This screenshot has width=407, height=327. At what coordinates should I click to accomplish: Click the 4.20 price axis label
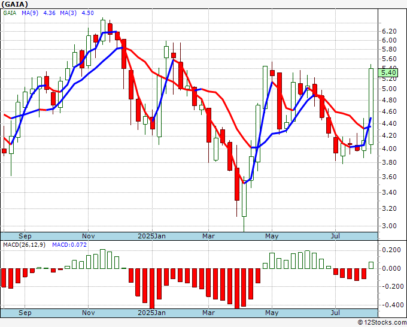tap(389, 136)
